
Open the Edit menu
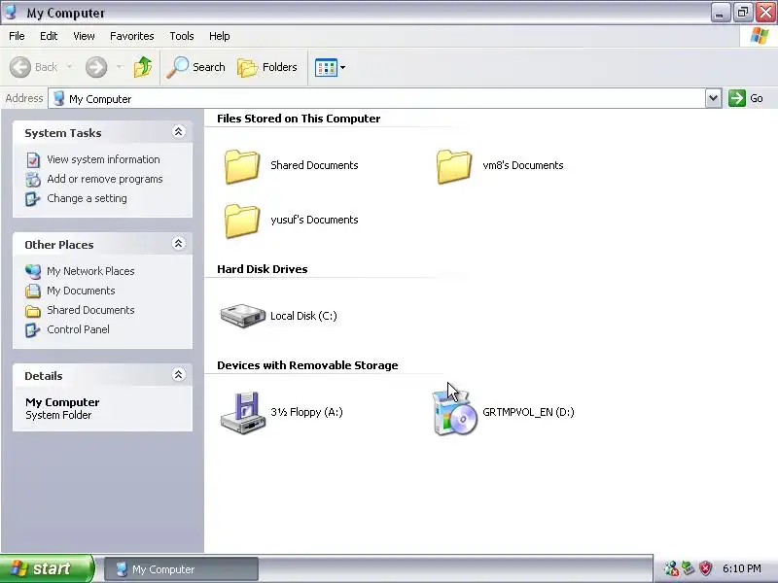tap(49, 36)
